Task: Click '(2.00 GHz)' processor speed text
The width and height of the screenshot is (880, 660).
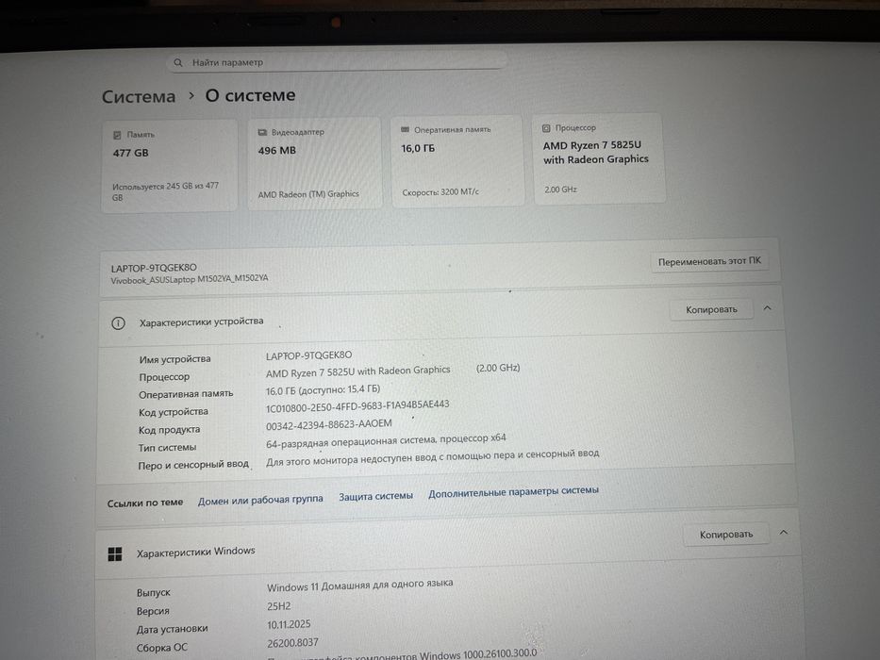Action: (498, 368)
